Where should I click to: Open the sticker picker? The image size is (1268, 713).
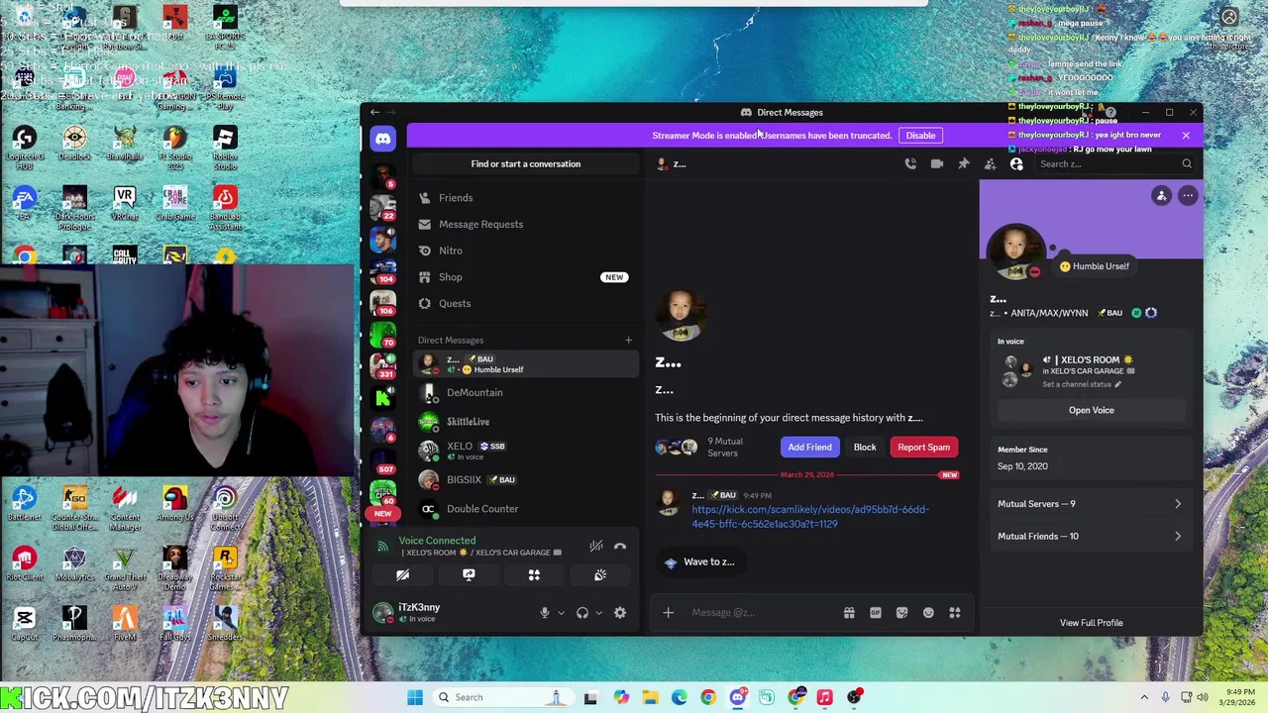point(901,613)
